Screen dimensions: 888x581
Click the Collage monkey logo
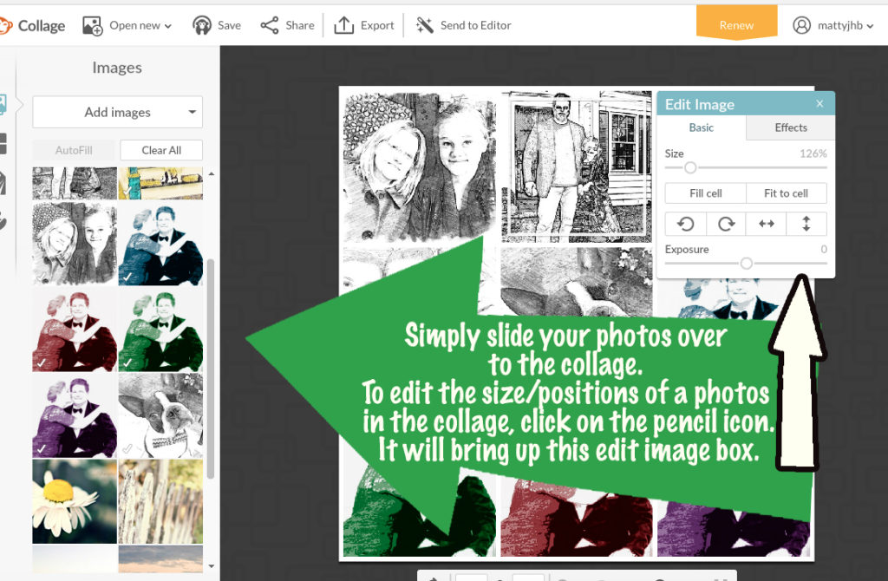tap(6, 25)
